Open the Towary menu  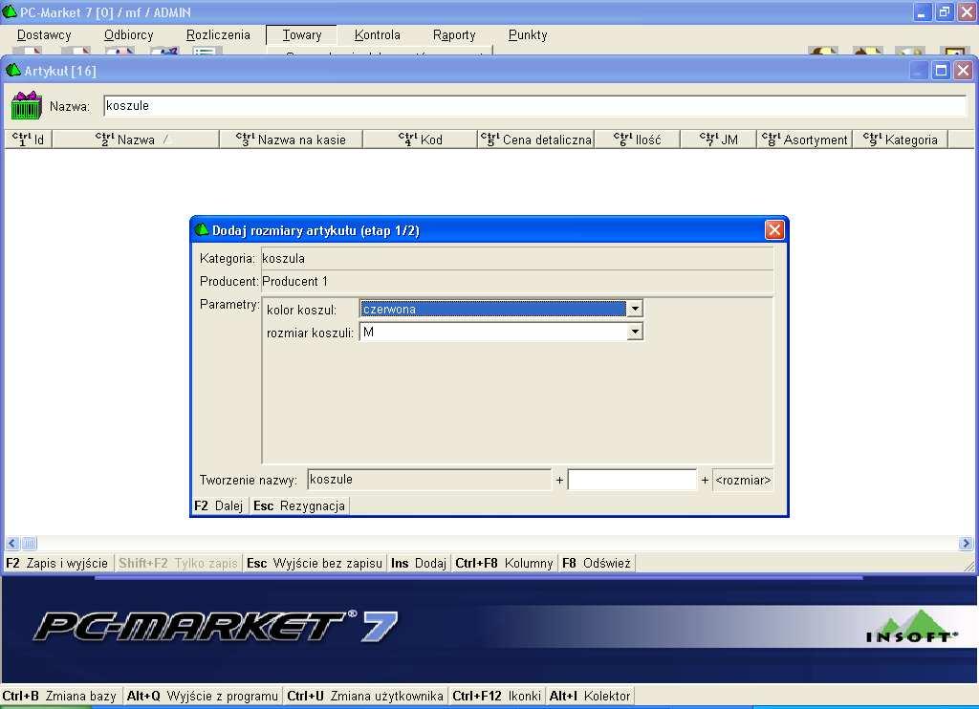click(x=301, y=35)
